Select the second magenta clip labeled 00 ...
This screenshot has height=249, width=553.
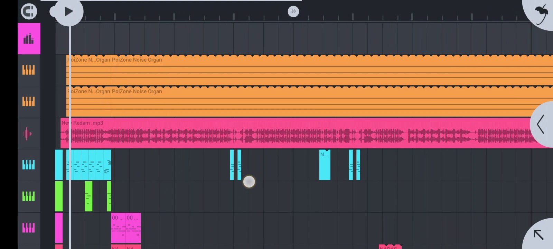click(x=133, y=228)
